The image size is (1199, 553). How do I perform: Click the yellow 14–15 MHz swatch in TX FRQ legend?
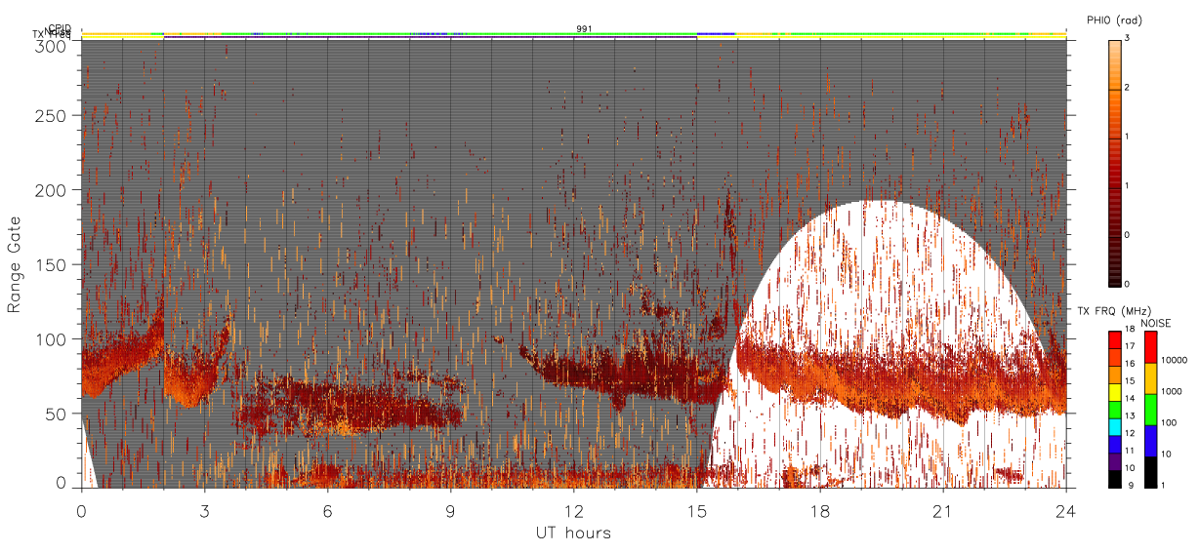click(1115, 391)
